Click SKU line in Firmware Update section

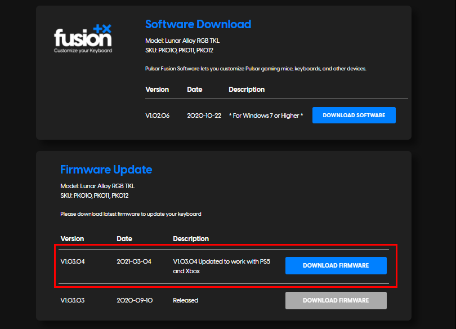coord(94,196)
